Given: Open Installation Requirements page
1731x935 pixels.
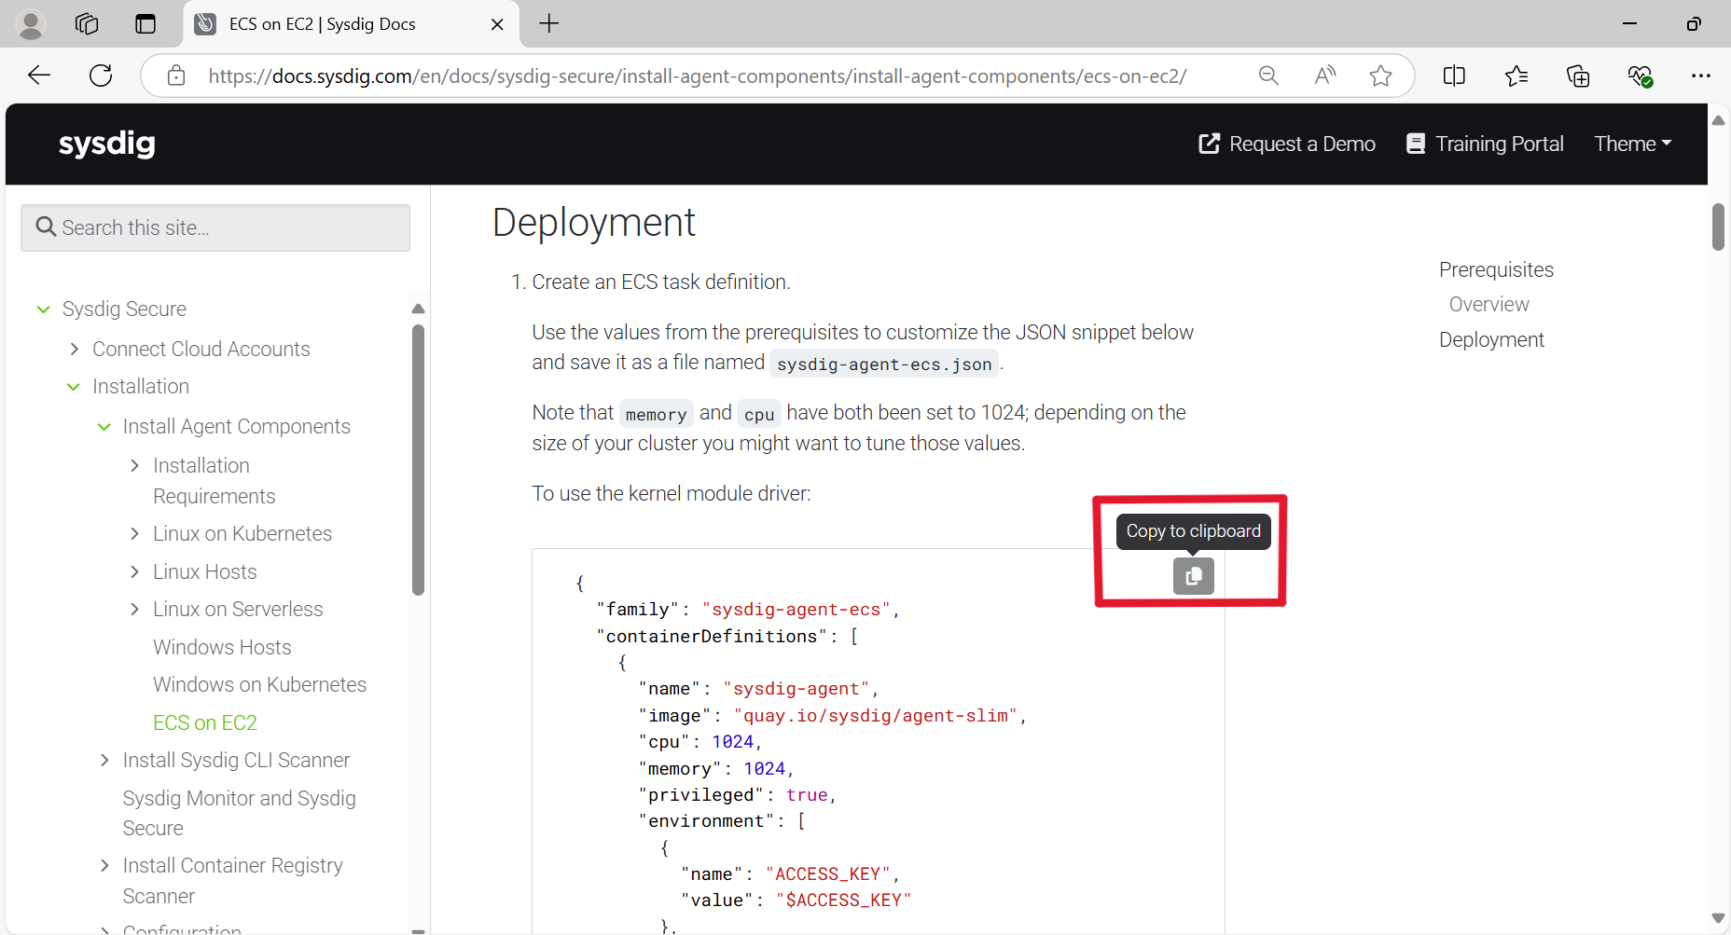Looking at the screenshot, I should tap(215, 481).
